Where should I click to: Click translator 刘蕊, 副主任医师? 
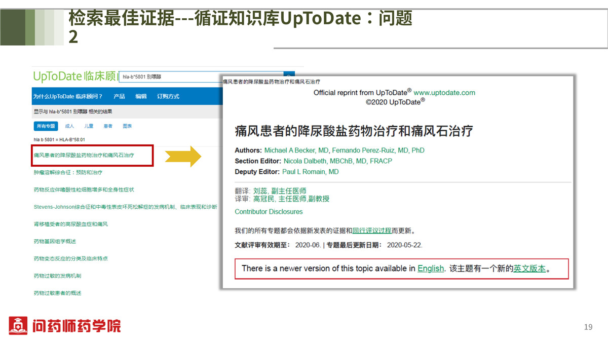click(280, 191)
